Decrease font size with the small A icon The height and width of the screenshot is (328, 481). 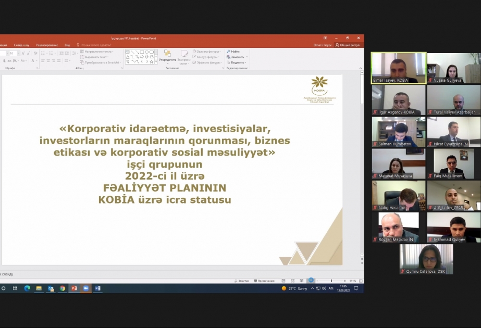[x=28, y=53]
